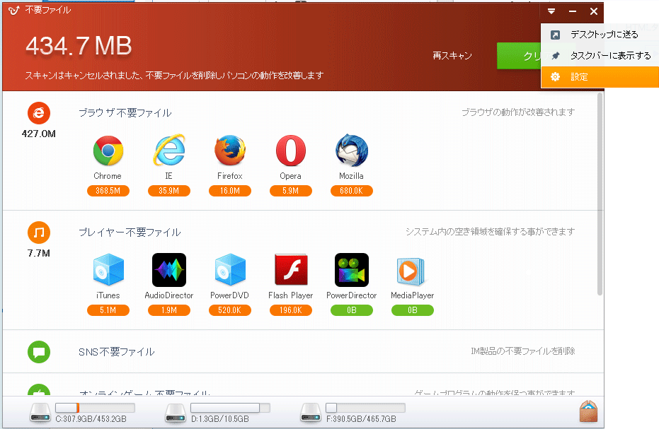The image size is (659, 429).
Task: Click the F drive disk icon
Action: (311, 413)
